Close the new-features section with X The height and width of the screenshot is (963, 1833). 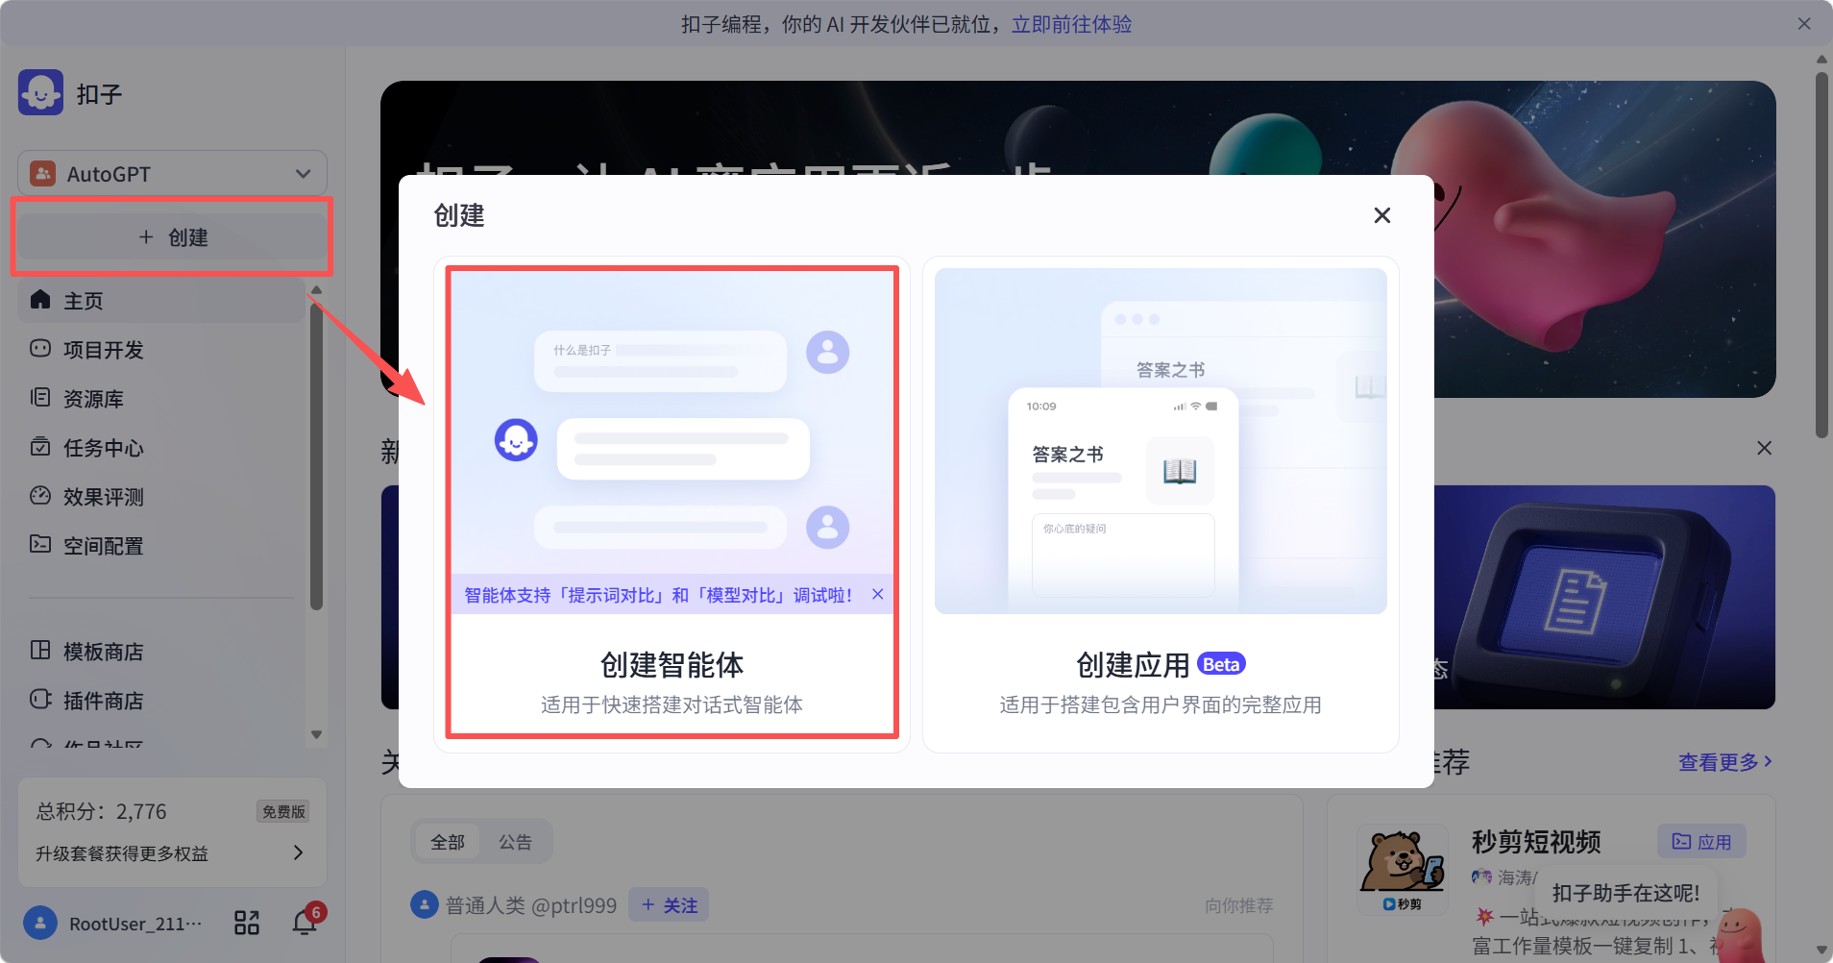click(1764, 448)
